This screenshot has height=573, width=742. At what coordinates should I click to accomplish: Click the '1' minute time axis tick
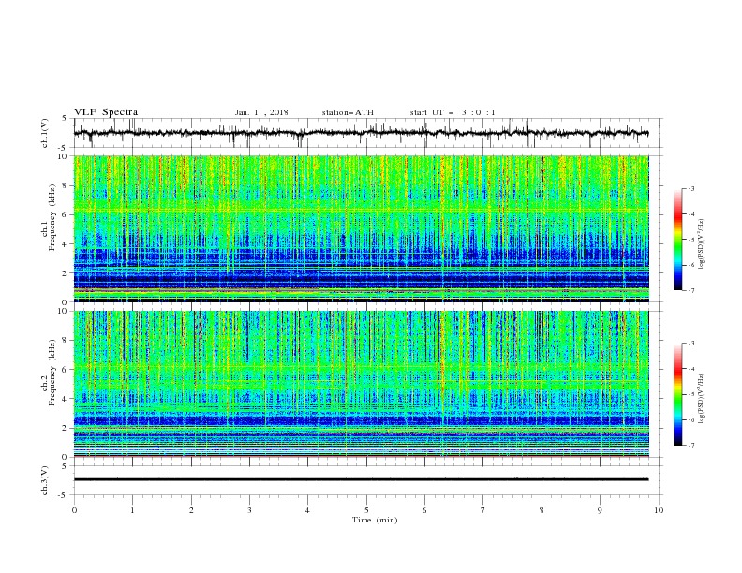coord(132,510)
